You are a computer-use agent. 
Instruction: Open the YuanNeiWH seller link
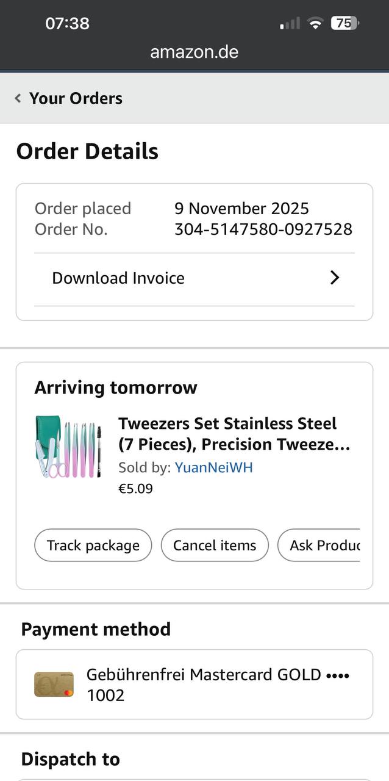213,467
